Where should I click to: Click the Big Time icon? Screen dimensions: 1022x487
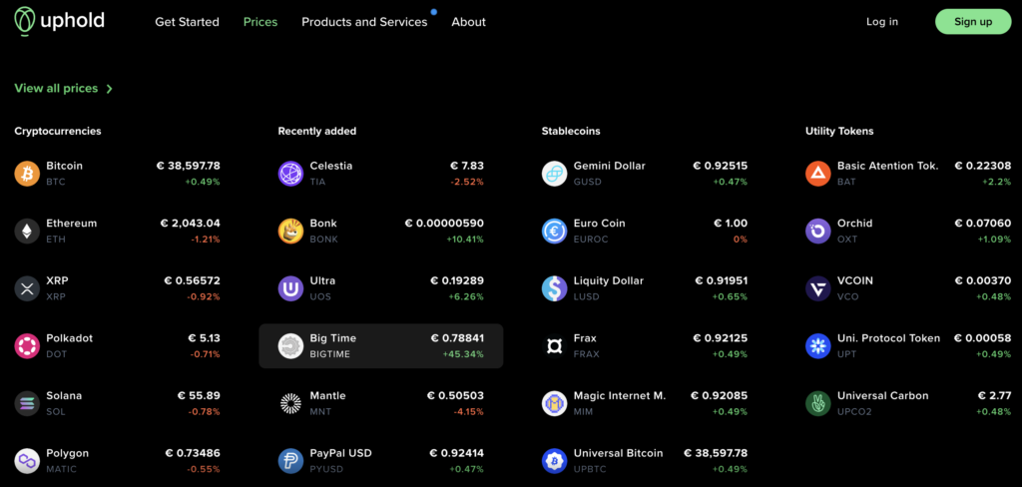pos(290,345)
